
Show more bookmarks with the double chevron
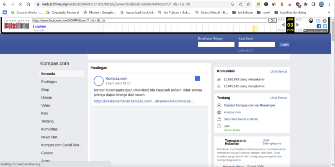[329, 13]
